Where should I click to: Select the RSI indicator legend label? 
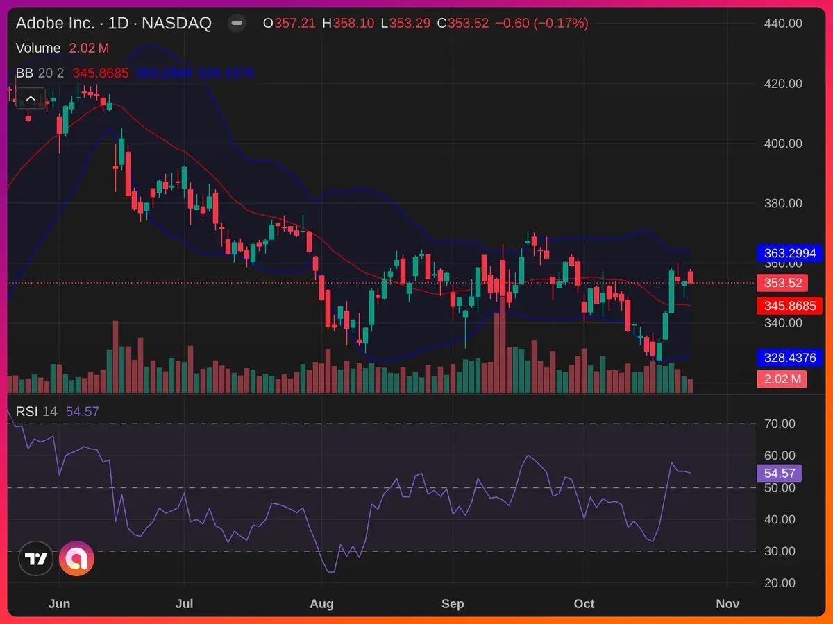(26, 412)
